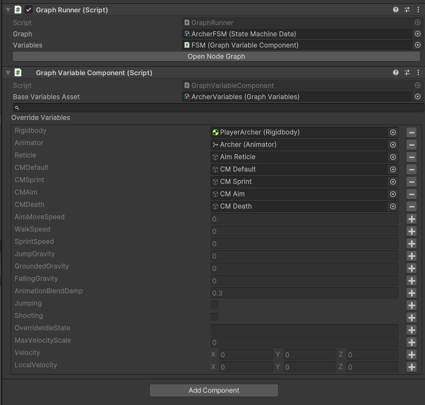
Task: Pick object for Rigidbody override
Action: [x=393, y=132]
